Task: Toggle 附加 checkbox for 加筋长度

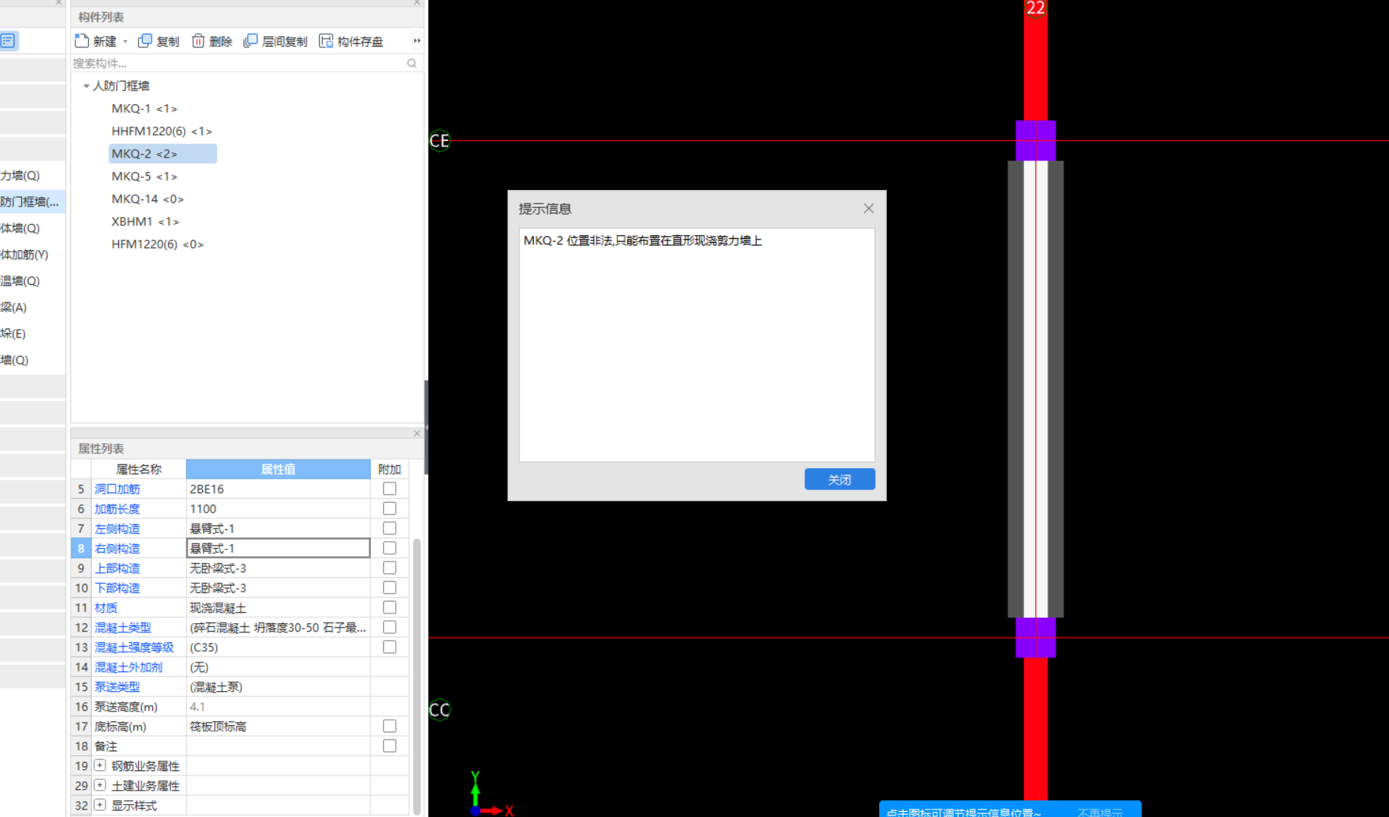Action: pyautogui.click(x=390, y=509)
